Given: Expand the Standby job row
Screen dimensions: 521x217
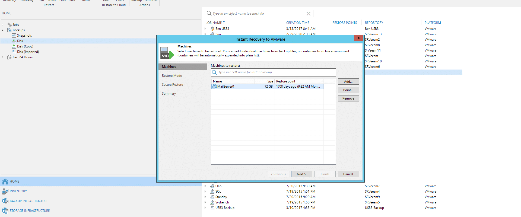Looking at the screenshot, I should point(205,197).
